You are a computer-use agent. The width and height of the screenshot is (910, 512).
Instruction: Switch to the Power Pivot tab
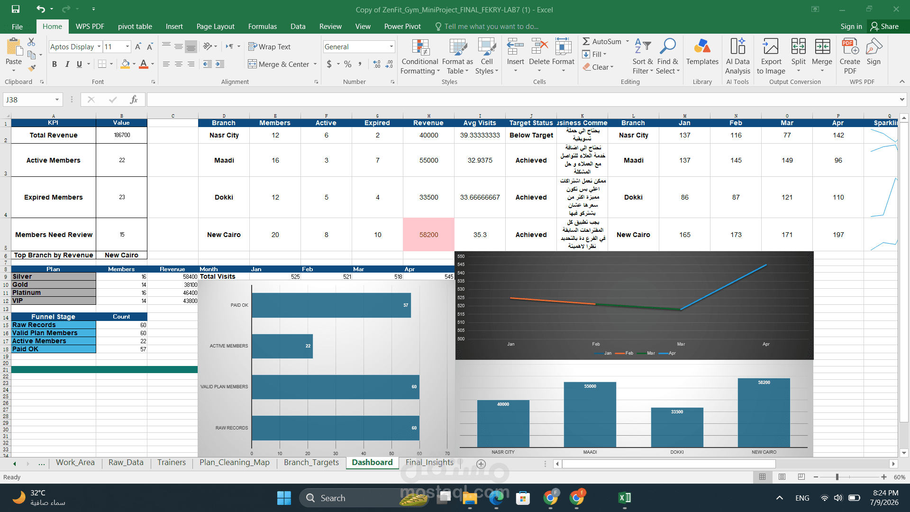click(402, 27)
